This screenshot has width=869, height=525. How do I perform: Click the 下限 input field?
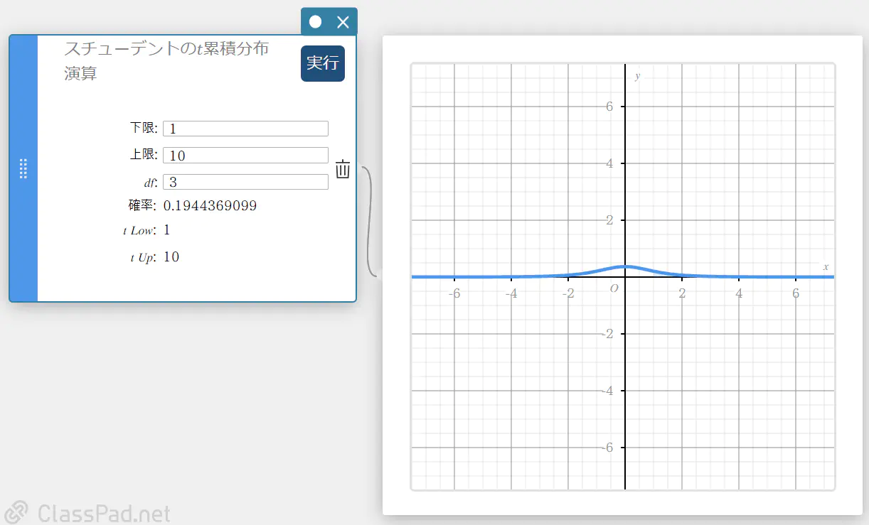pos(245,129)
